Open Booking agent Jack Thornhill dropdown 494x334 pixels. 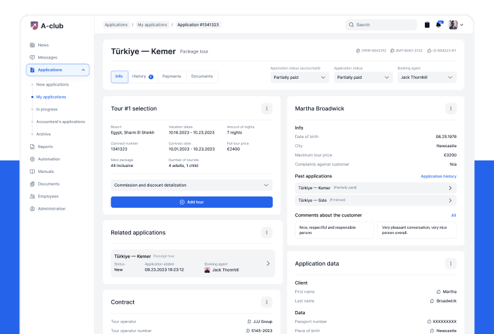(x=427, y=78)
